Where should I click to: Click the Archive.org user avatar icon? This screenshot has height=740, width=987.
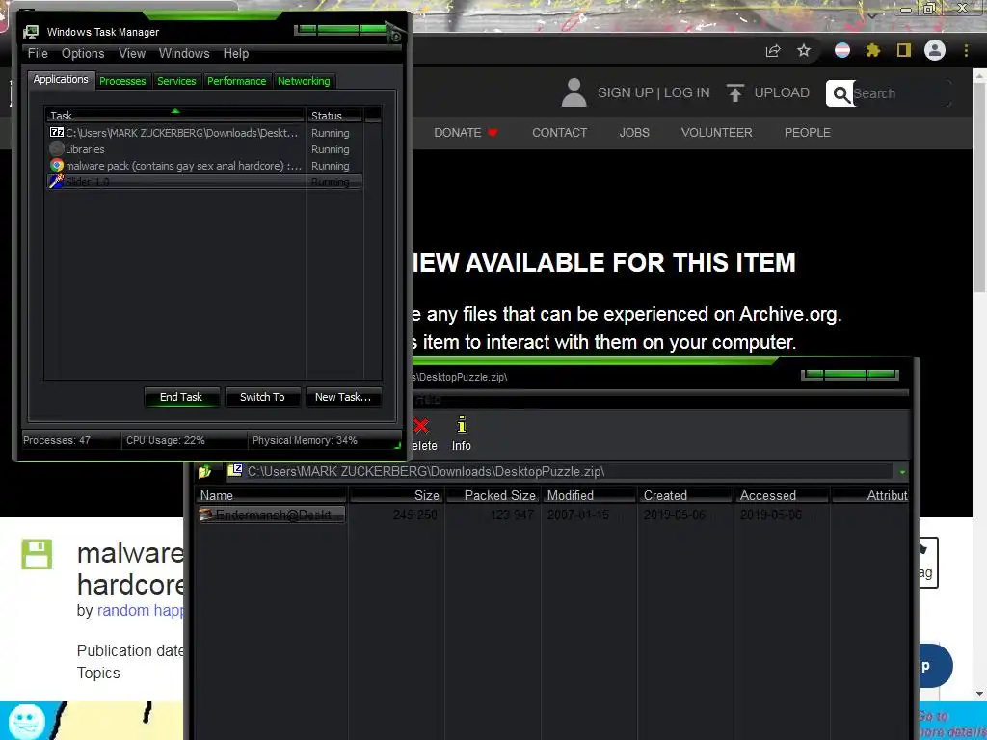click(x=574, y=92)
